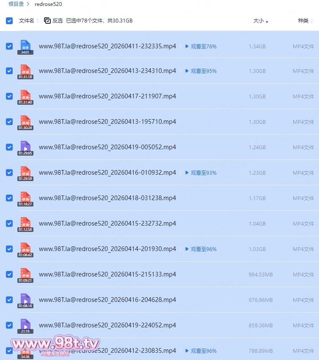Navigate to 根目录 in the breadcrumb
This screenshot has width=319, height=360.
click(x=16, y=4)
